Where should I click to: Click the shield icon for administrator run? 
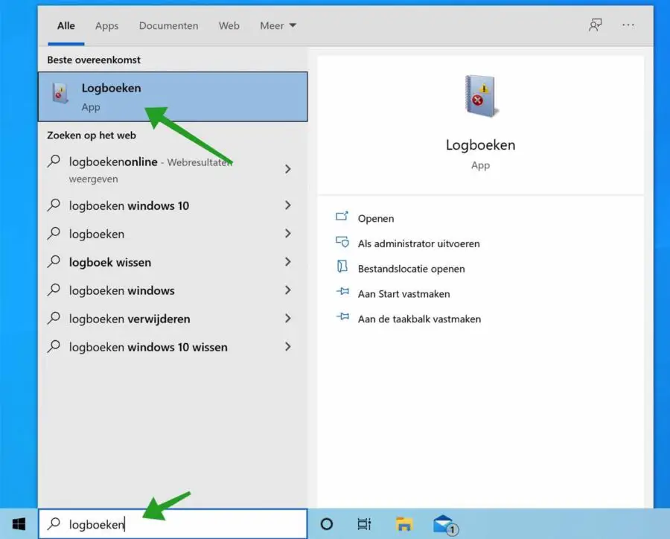click(342, 243)
